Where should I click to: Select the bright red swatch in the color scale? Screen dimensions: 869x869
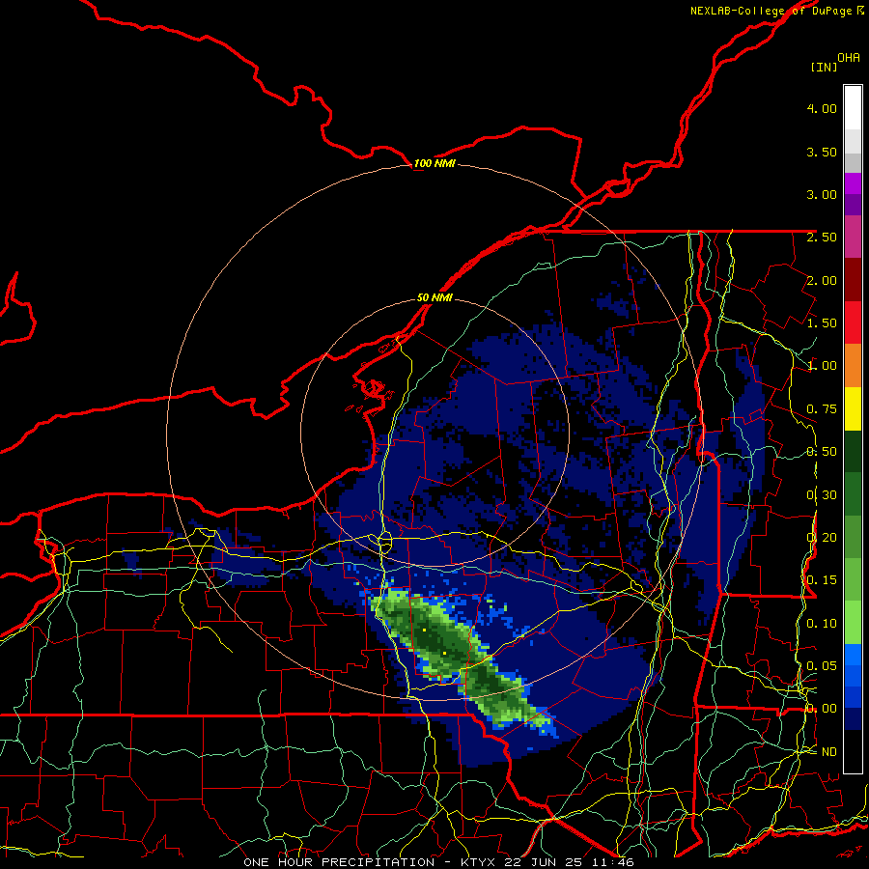pyautogui.click(x=853, y=322)
